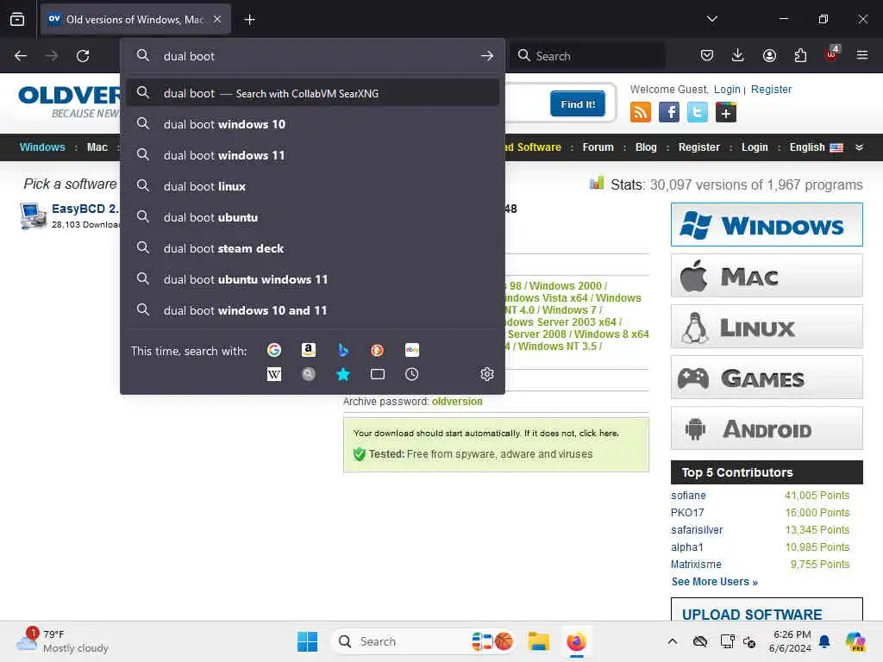Search this time with Bing
The height and width of the screenshot is (662, 883).
pyautogui.click(x=343, y=350)
